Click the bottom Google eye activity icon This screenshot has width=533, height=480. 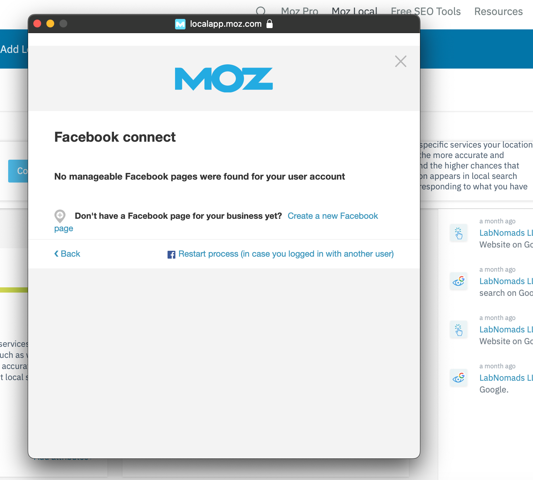459,378
